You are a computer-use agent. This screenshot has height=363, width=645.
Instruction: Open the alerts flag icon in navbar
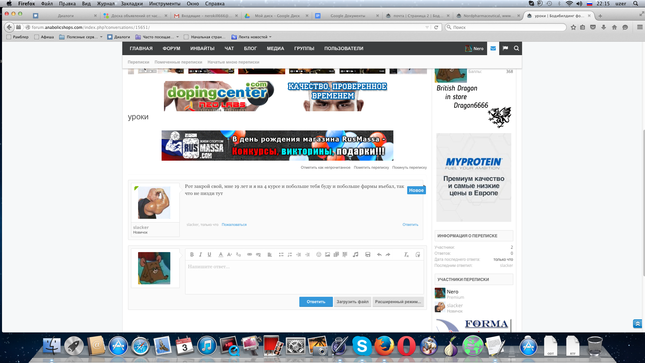coord(505,48)
